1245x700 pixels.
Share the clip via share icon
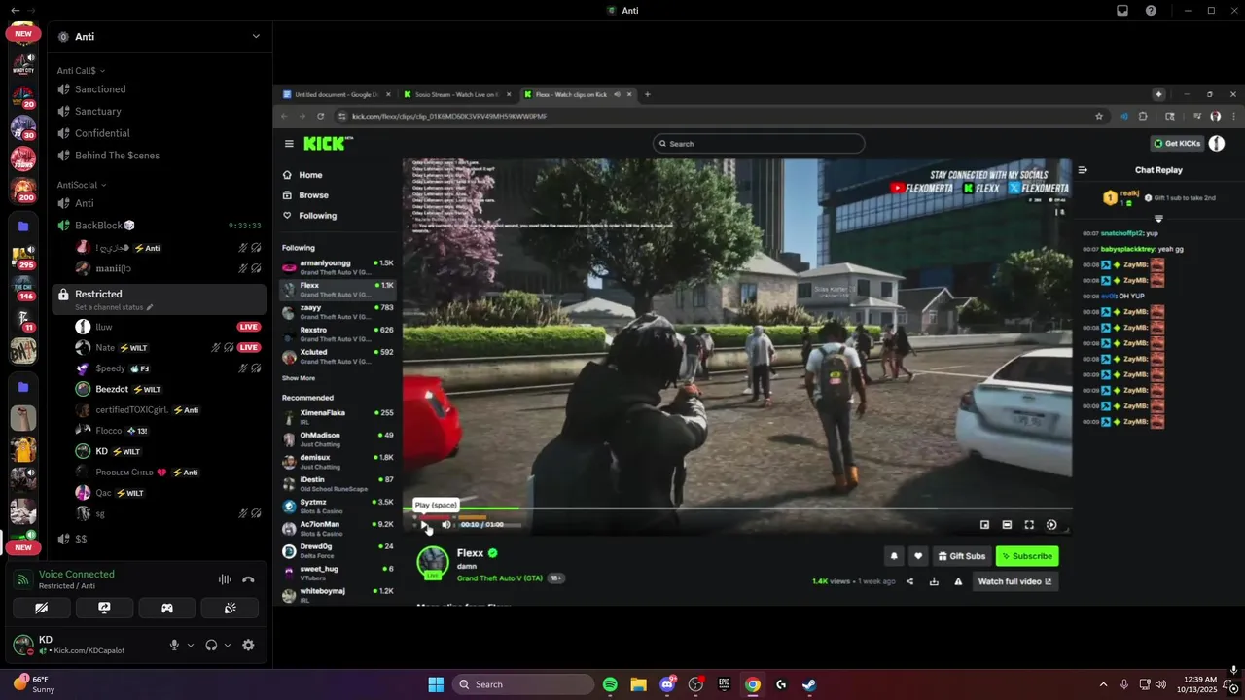click(909, 581)
